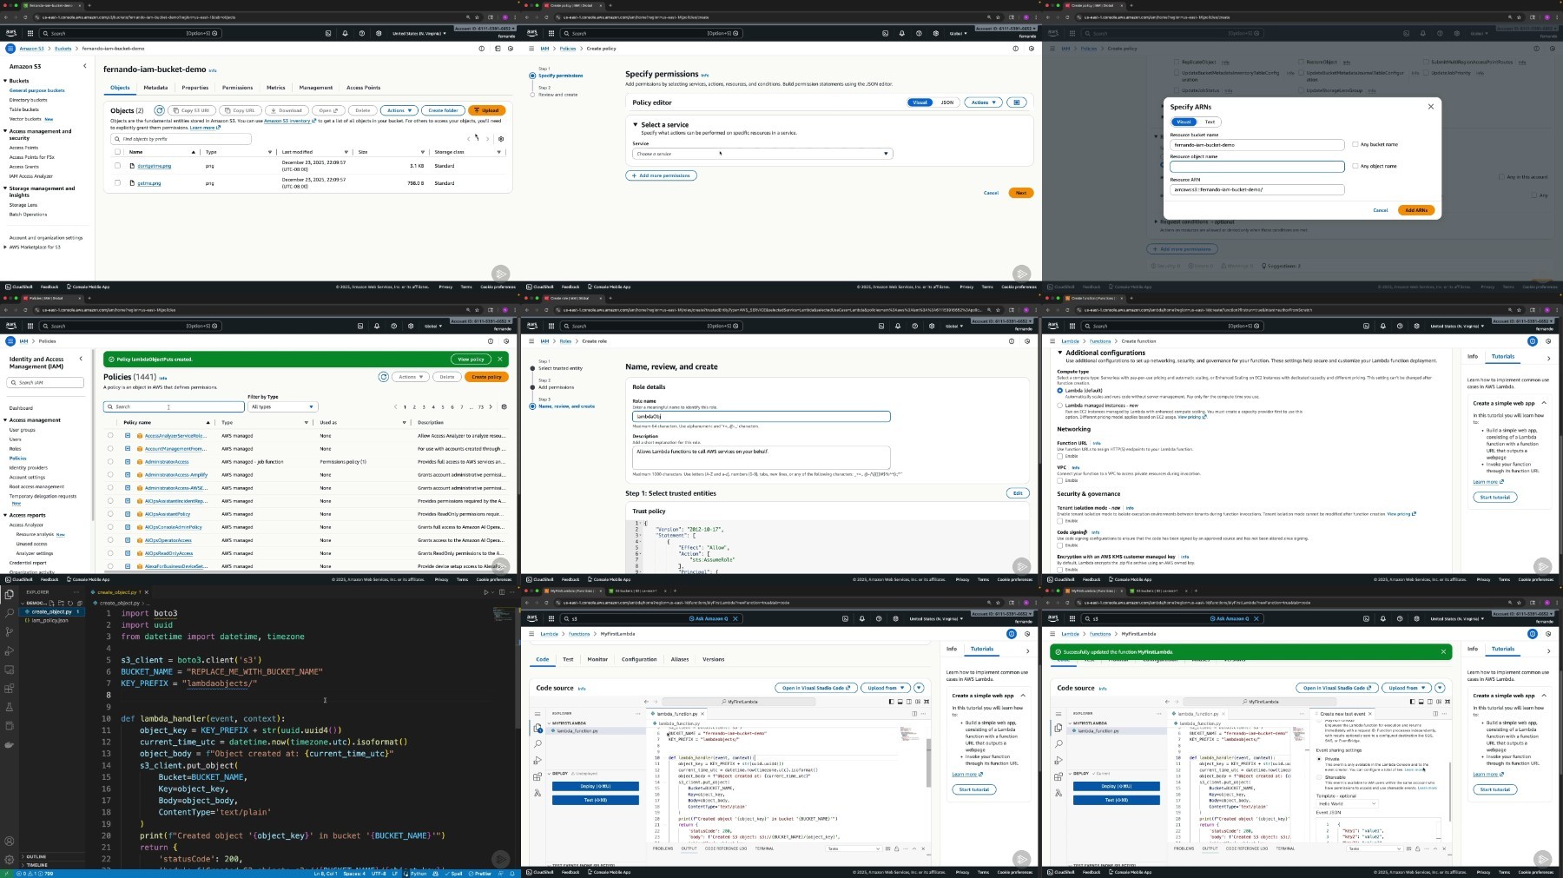This screenshot has height=878, width=1563.
Task: Select the AccessAnalyzerServiceRolePolicy row radio button
Action: pos(110,436)
